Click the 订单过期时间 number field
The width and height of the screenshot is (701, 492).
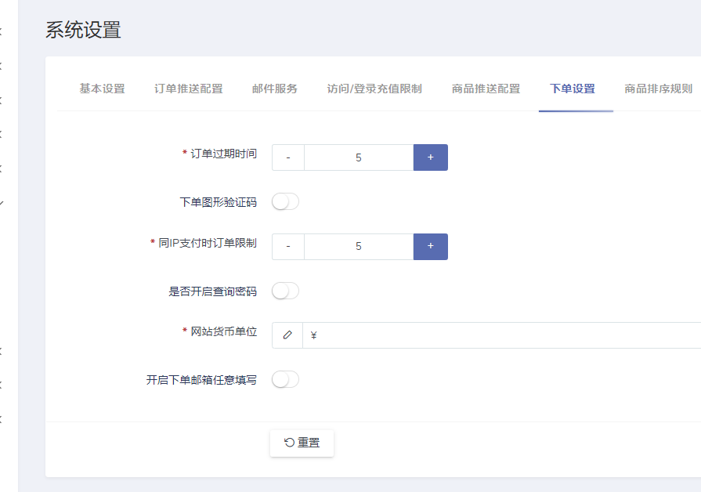[359, 157]
